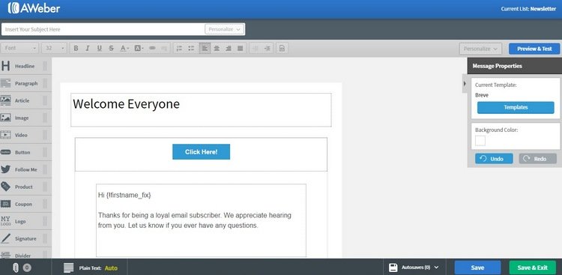Open the text highlight color picker
The image size is (562, 275).
(139, 49)
